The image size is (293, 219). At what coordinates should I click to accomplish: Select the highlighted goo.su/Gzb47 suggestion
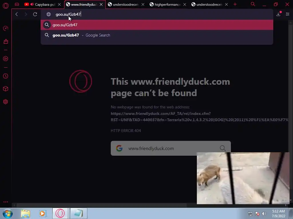[x=157, y=25]
